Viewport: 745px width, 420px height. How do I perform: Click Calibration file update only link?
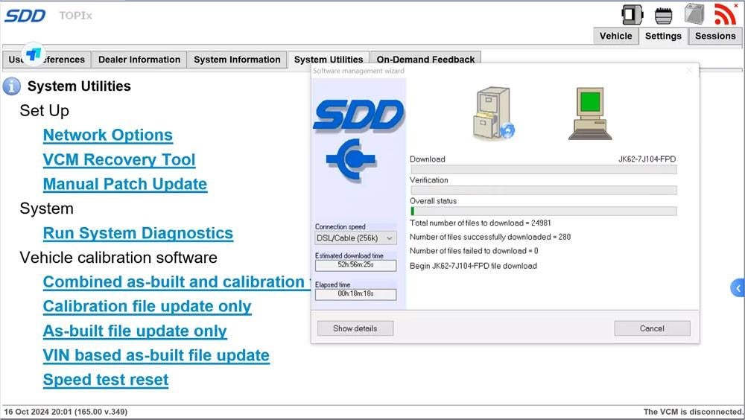[148, 307]
